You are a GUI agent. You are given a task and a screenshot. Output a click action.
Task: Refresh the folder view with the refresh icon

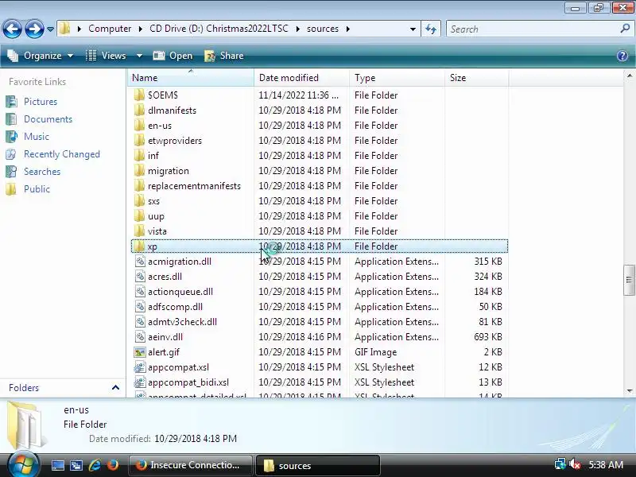pyautogui.click(x=431, y=29)
